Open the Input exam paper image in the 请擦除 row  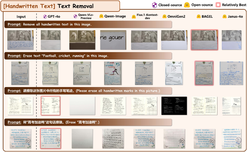(21, 106)
